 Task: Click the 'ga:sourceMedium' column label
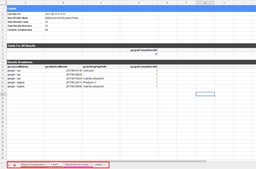pos(26,66)
